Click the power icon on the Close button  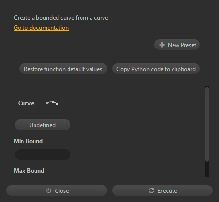coord(49,190)
